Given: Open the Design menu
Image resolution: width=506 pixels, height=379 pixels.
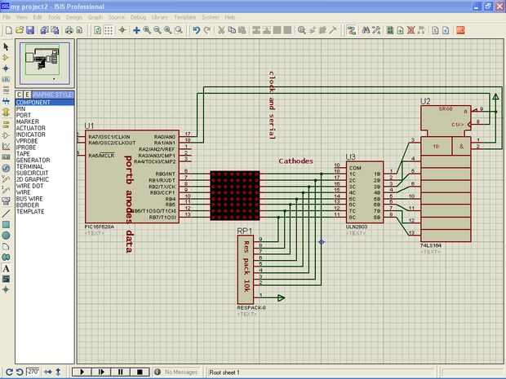Looking at the screenshot, I should (x=74, y=16).
